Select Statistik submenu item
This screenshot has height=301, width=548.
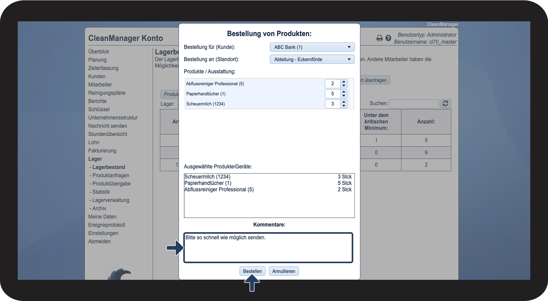coord(101,192)
